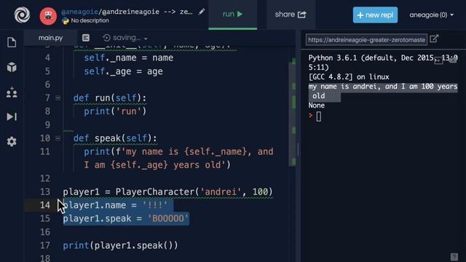
Task: Click the Repl.it spiral logo
Action: 22,15
